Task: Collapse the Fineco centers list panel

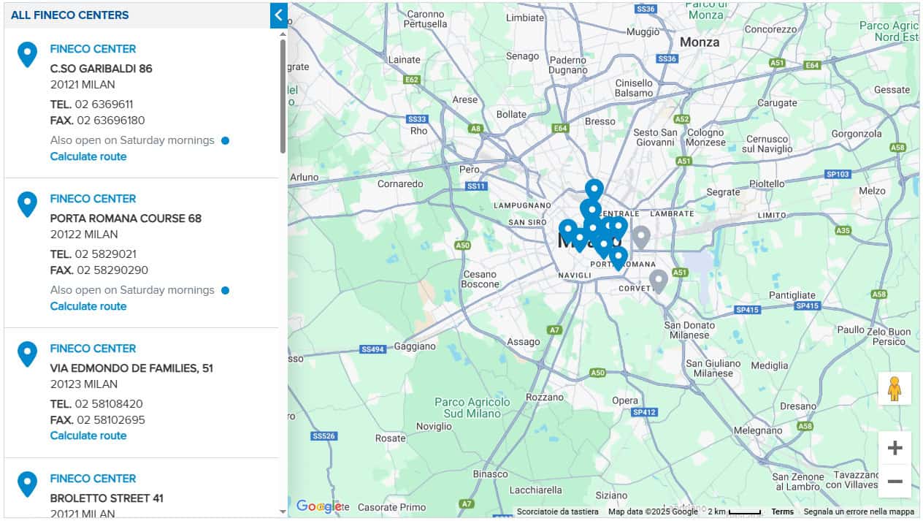Action: [x=278, y=15]
